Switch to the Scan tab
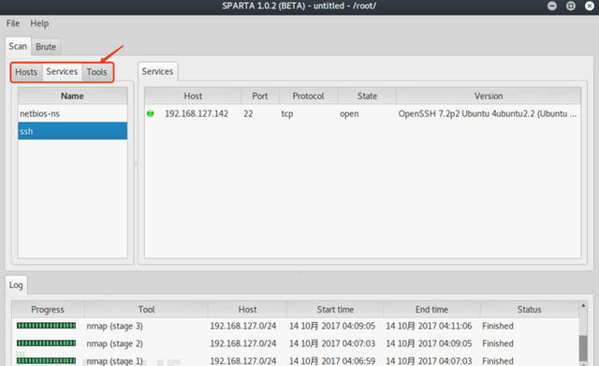The image size is (599, 366). click(x=18, y=46)
